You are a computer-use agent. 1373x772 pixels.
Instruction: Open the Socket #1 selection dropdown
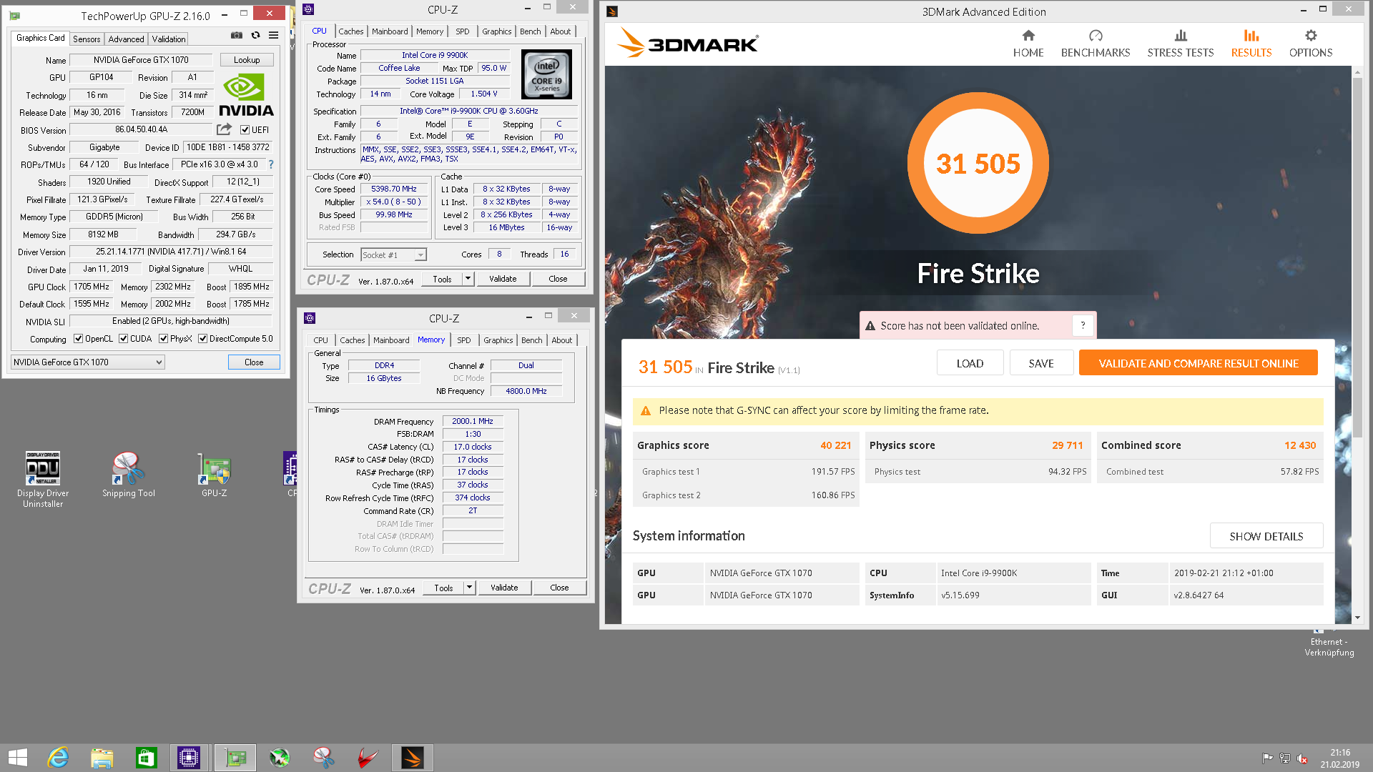[x=393, y=255]
